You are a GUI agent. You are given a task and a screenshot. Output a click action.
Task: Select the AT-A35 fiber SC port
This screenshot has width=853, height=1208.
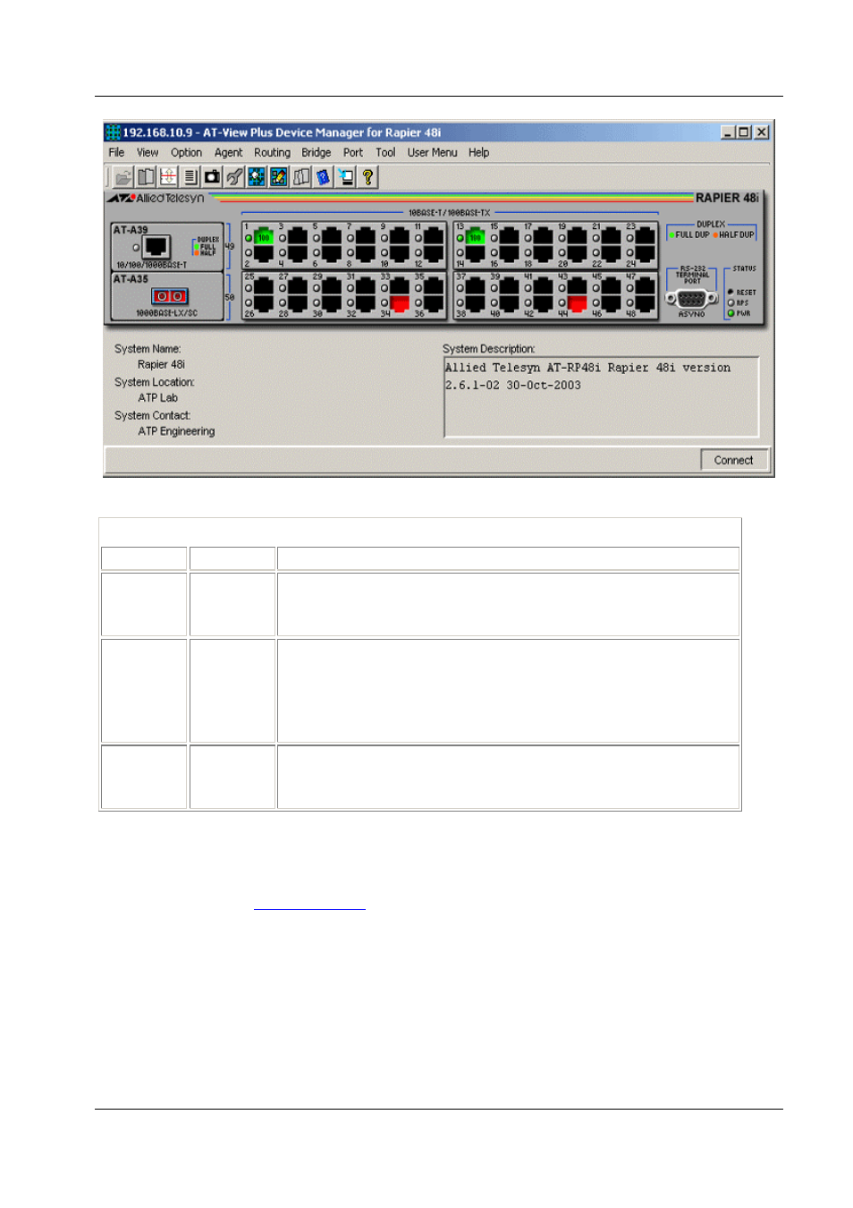tap(169, 296)
